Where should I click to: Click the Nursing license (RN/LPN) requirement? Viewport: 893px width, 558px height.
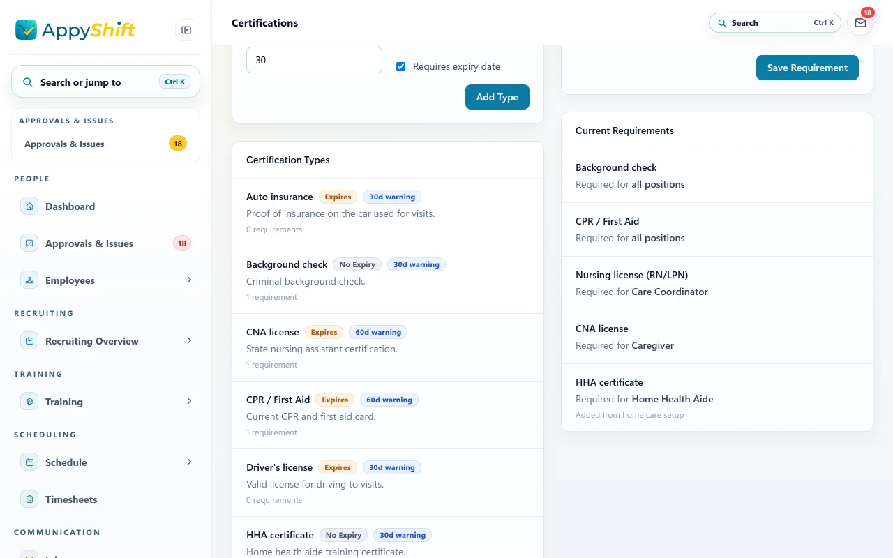click(717, 283)
